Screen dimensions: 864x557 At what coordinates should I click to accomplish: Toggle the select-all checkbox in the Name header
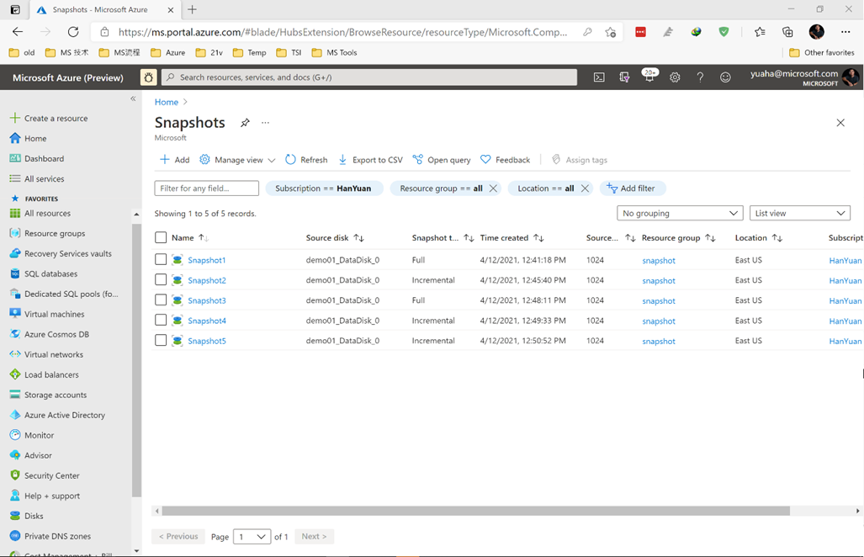pos(161,237)
